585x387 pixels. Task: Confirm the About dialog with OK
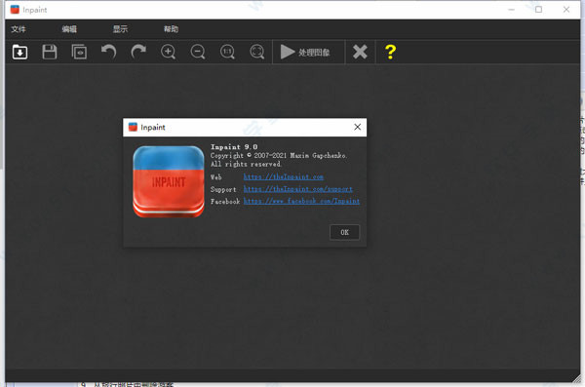345,233
